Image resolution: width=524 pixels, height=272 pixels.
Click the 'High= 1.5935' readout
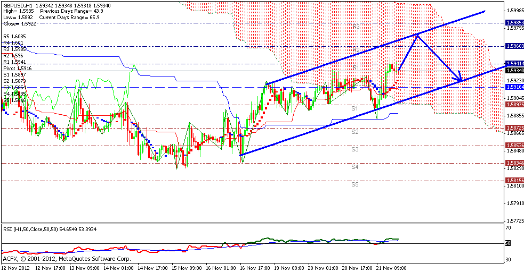coord(18,11)
